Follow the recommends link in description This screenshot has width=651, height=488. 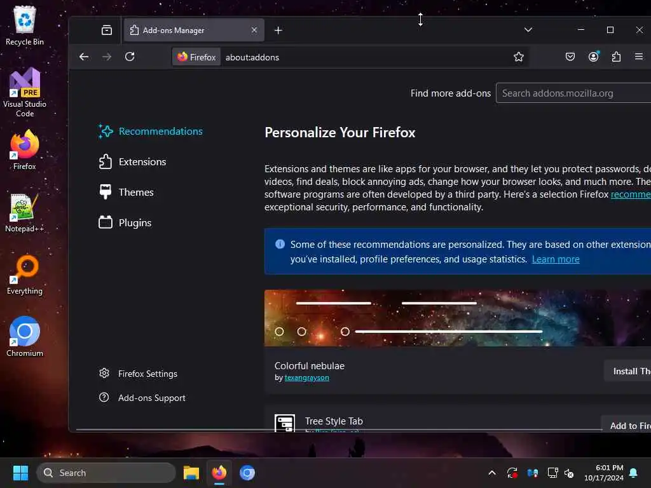[631, 194]
